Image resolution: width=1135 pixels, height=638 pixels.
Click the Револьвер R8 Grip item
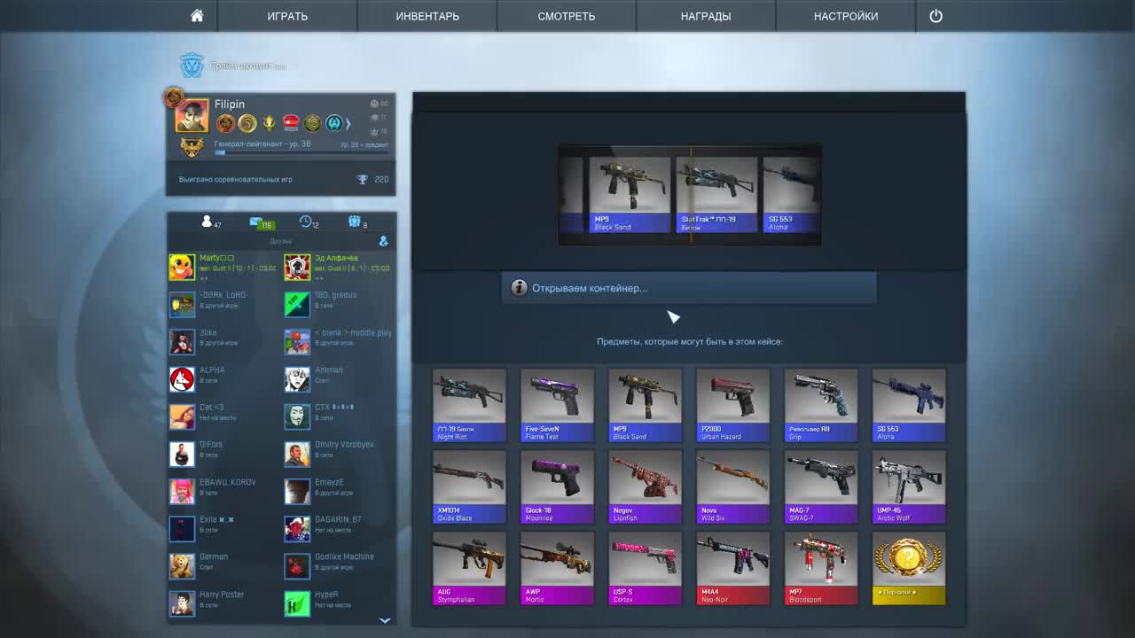821,406
